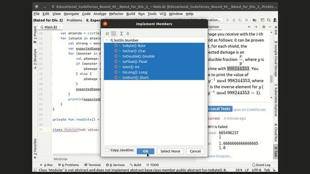Open the Run menu
The width and height of the screenshot is (310, 174).
point(141,14)
